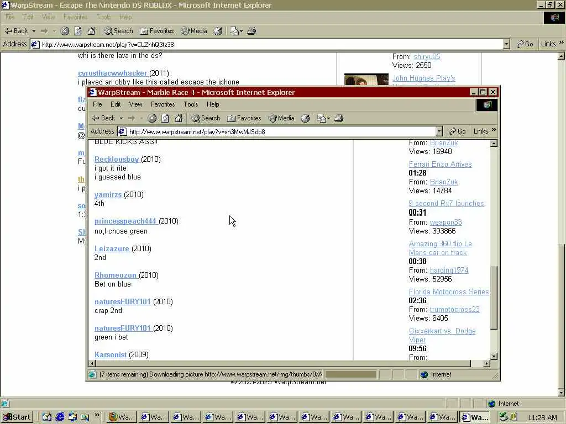Open naturesFURY101 link above 'green i bet'
The height and width of the screenshot is (424, 566).
coord(123,328)
